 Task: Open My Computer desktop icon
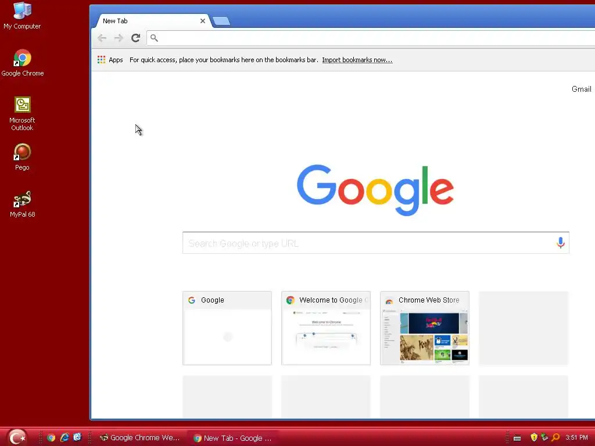click(x=22, y=16)
